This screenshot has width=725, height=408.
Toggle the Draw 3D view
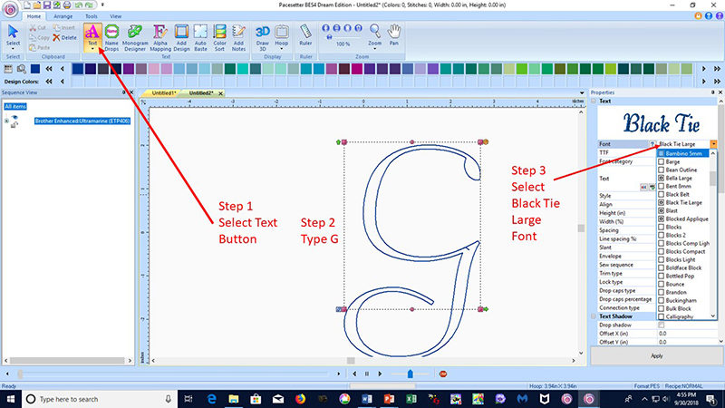[x=263, y=37]
